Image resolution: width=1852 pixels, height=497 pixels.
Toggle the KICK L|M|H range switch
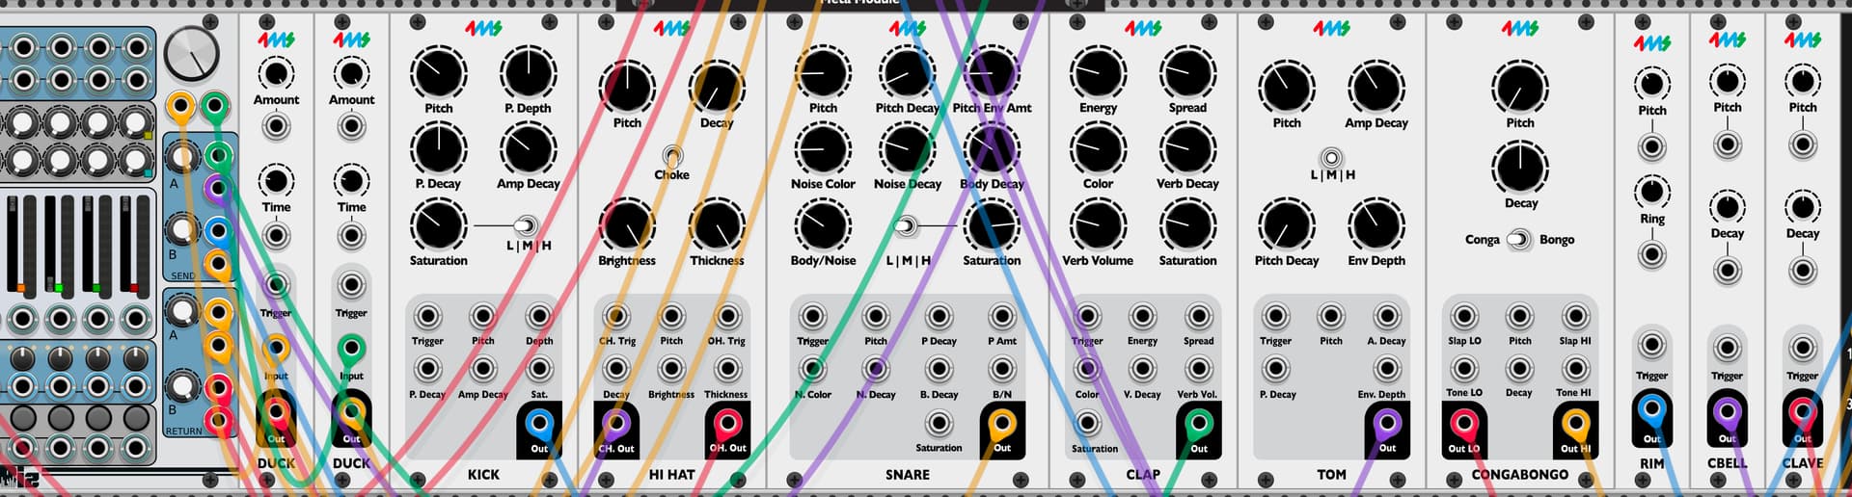525,226
